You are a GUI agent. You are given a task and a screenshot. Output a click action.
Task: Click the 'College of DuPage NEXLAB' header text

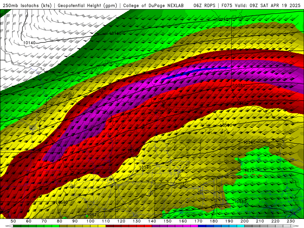(154, 5)
